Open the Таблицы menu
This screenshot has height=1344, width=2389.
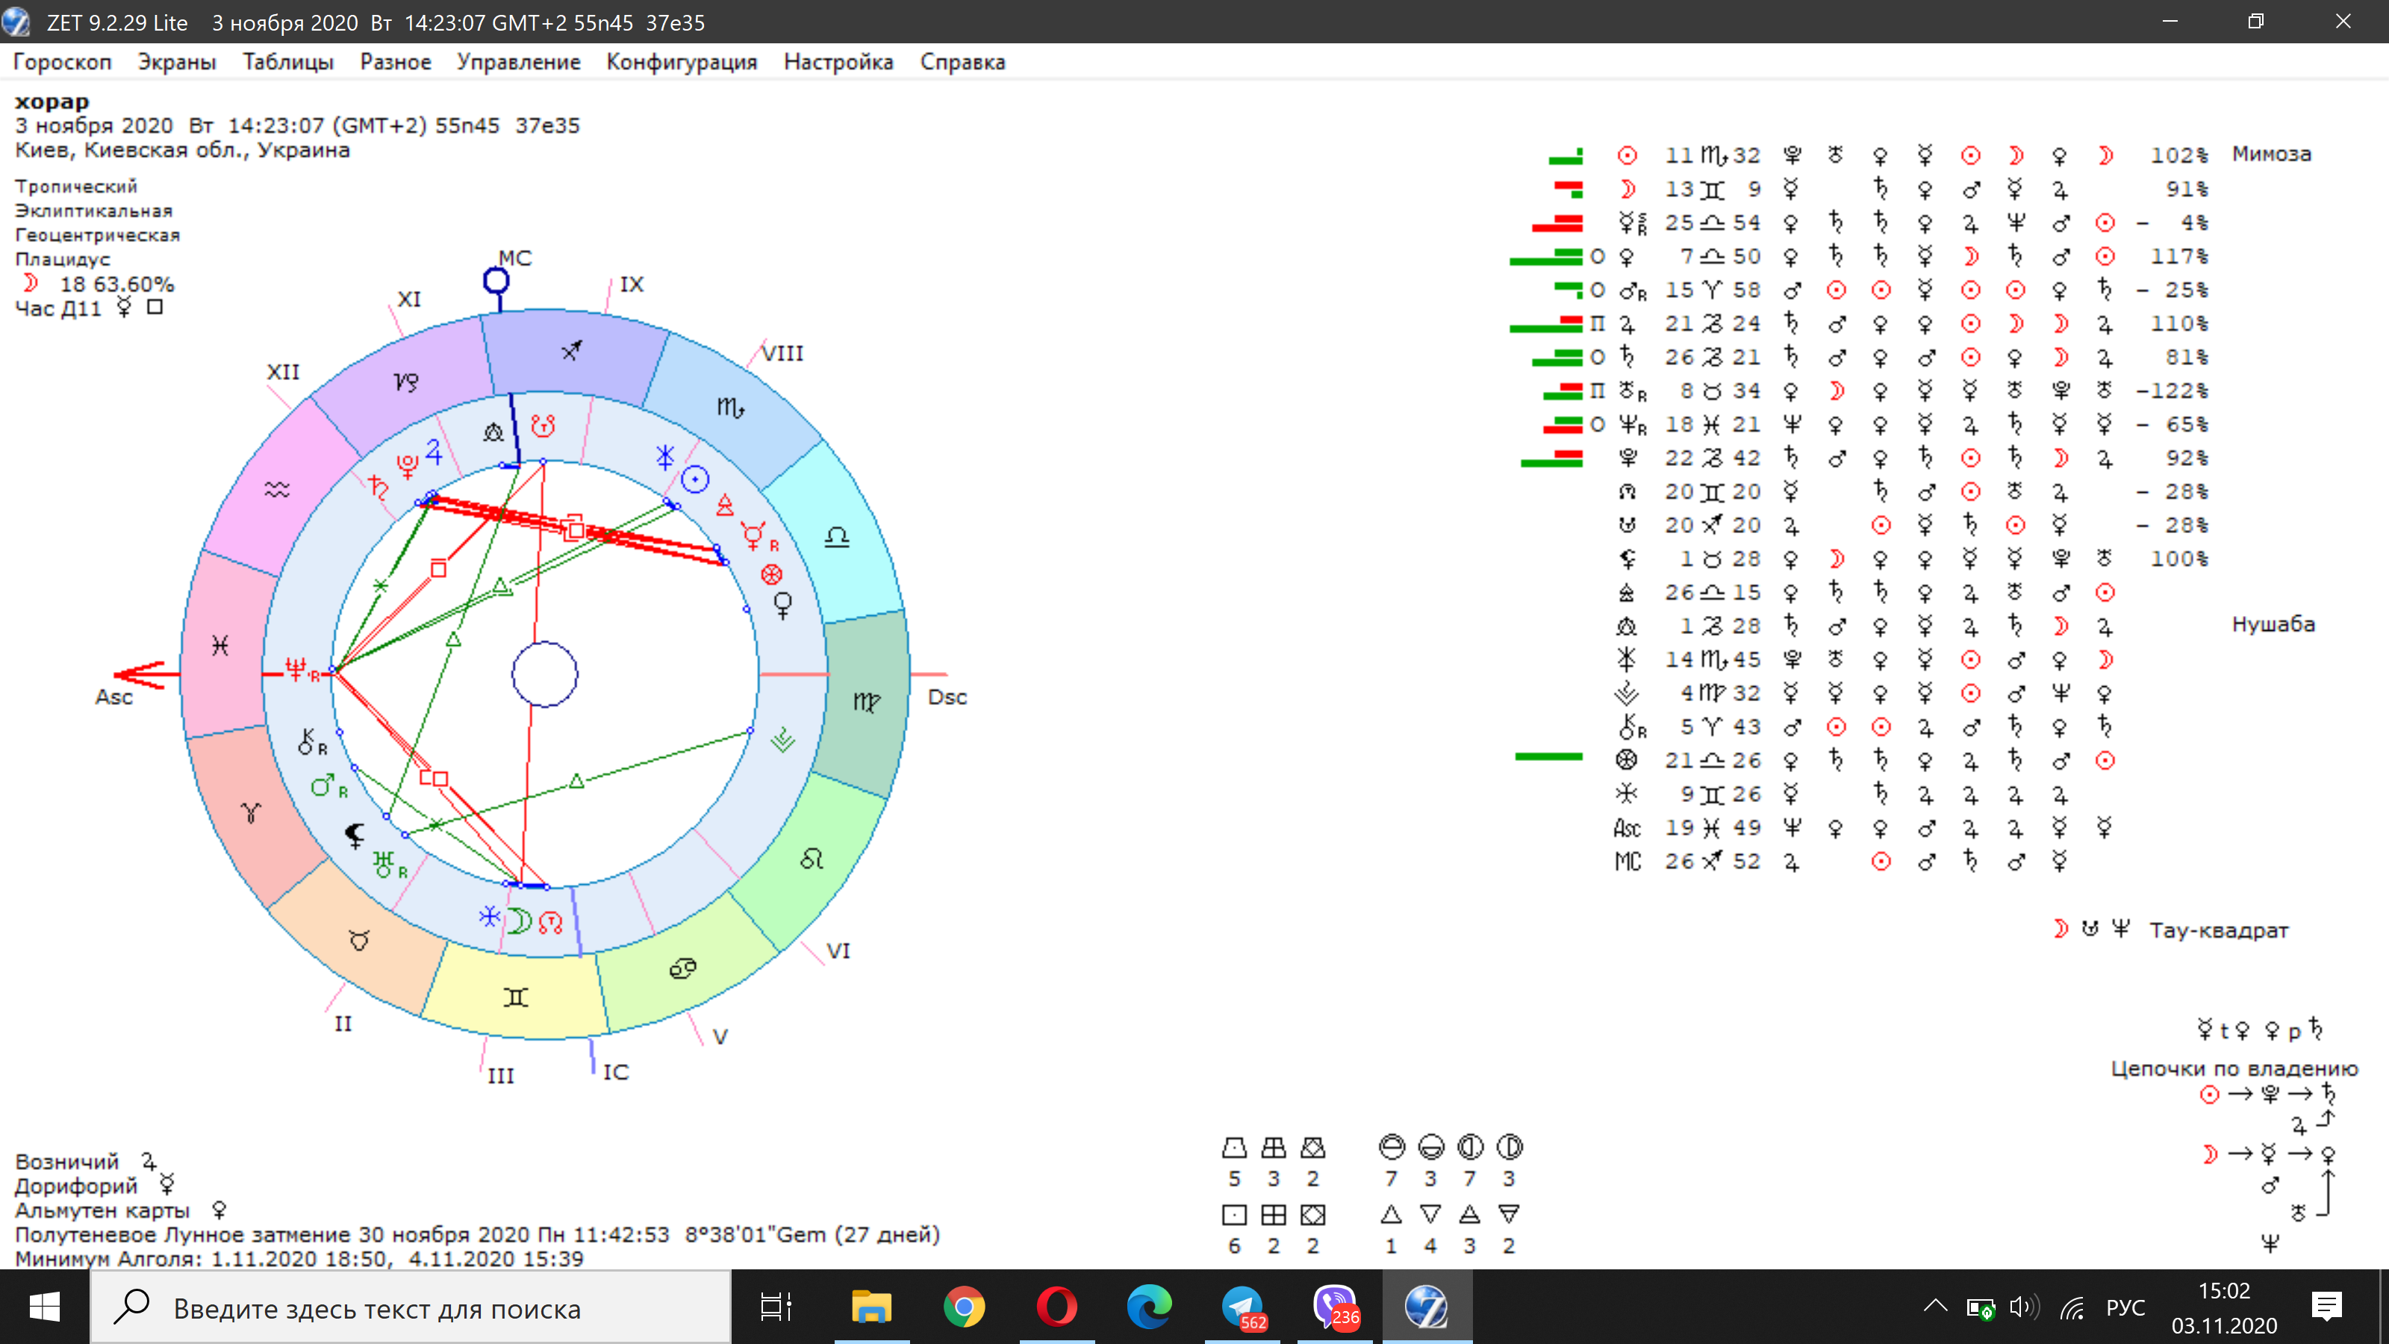click(x=287, y=62)
